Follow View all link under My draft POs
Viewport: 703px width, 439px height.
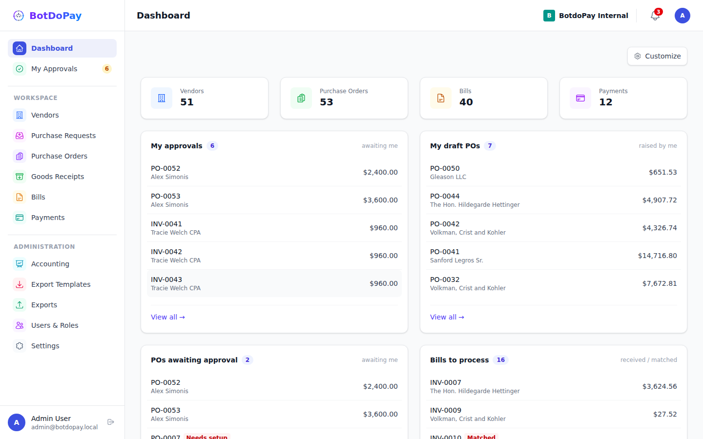pyautogui.click(x=447, y=317)
